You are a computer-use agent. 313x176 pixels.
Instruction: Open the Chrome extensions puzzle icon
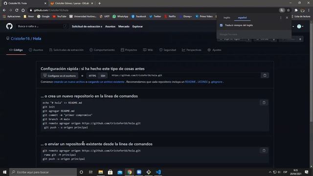(296, 10)
